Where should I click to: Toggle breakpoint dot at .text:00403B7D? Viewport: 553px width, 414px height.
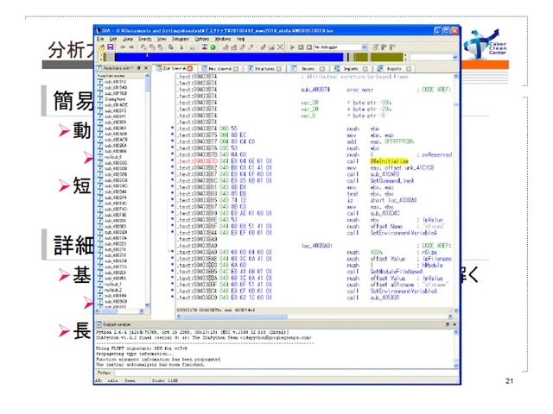click(172, 161)
